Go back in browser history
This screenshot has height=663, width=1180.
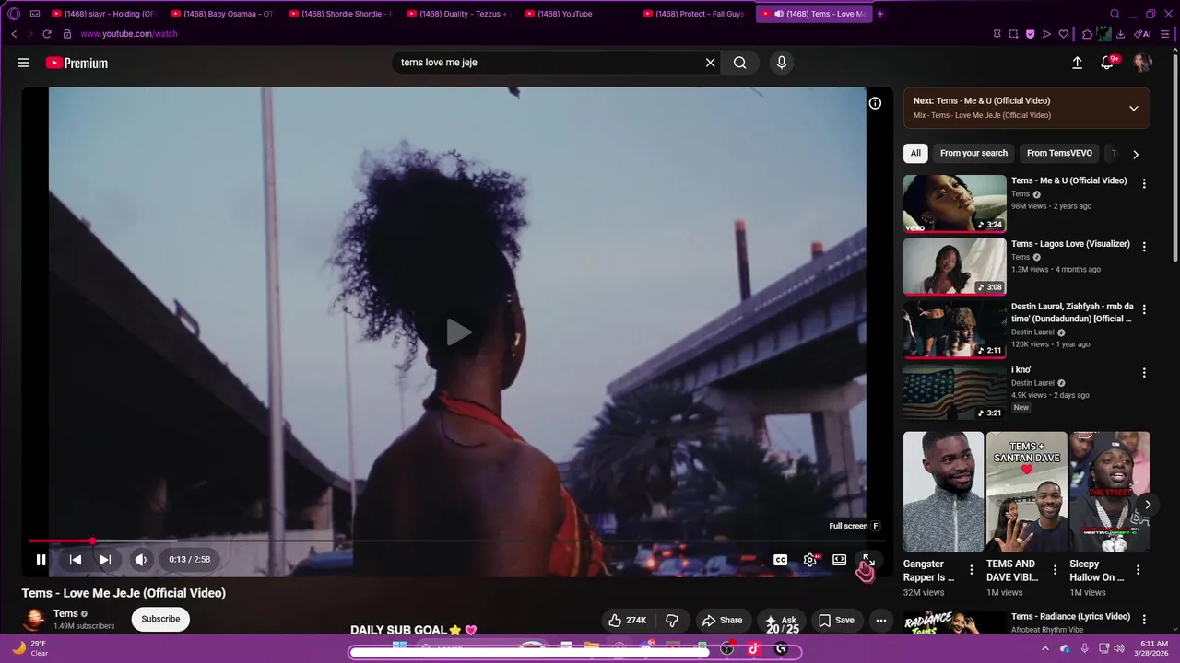14,34
